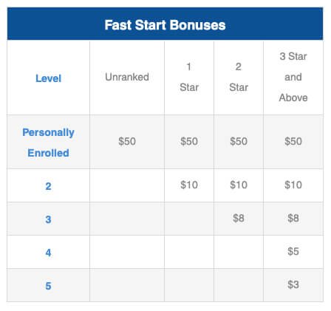Click the Level 2 row label
The height and width of the screenshot is (311, 331).
coord(48,186)
